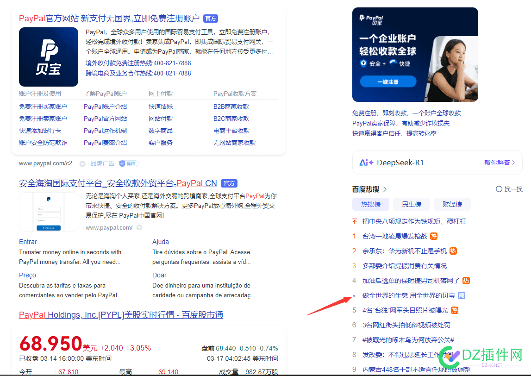The width and height of the screenshot is (531, 376).
Task: Click 境外收付款免费注册热线 link
Action: (138, 63)
